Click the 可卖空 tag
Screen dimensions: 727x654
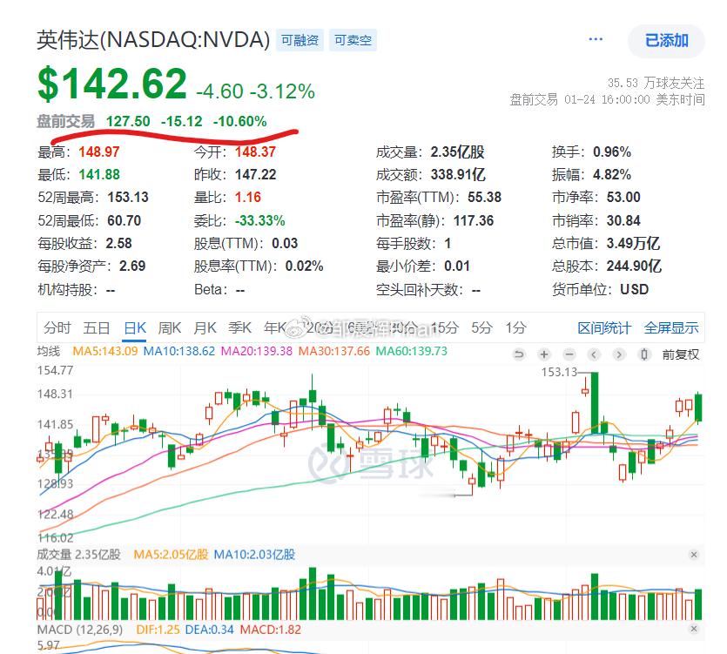coord(353,40)
